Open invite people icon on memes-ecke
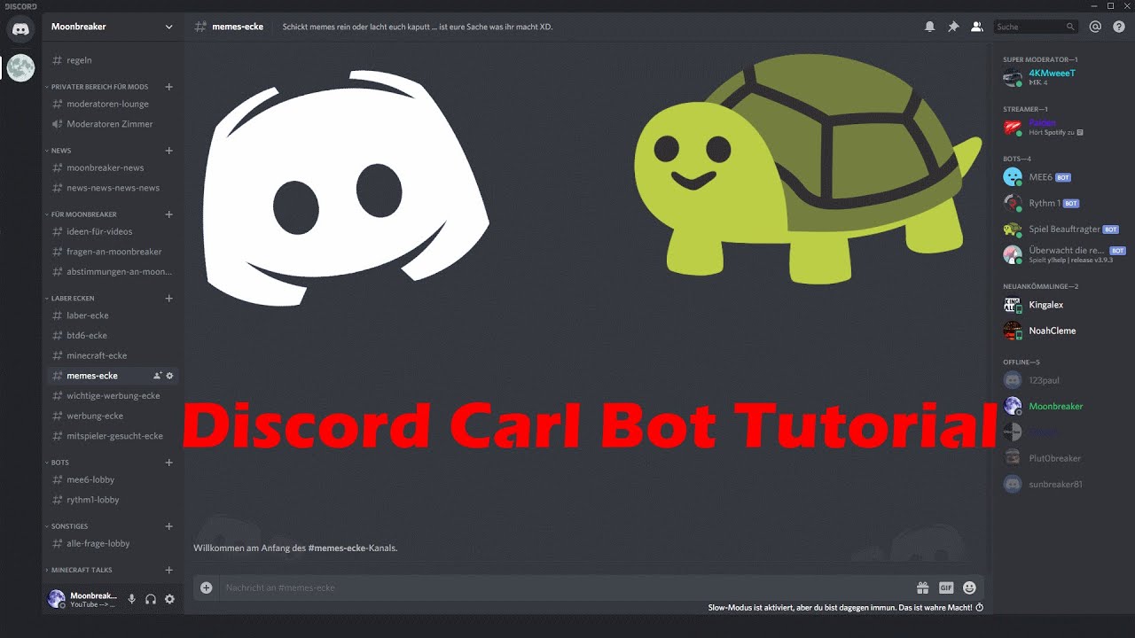This screenshot has height=638, width=1135. tap(157, 376)
